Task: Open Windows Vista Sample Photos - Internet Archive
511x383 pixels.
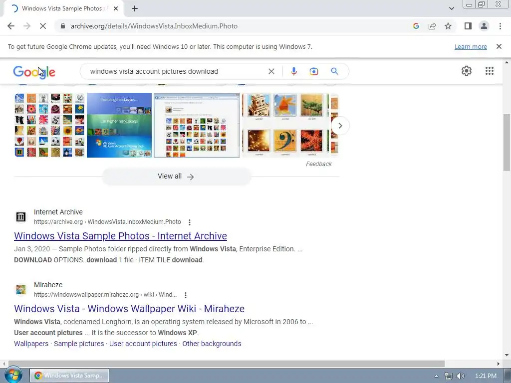Action: (x=121, y=236)
